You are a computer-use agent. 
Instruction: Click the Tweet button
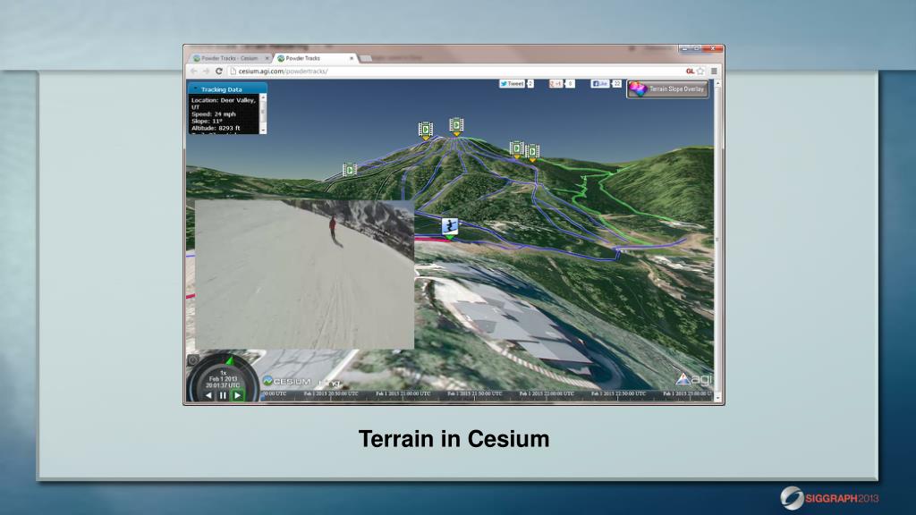(512, 84)
